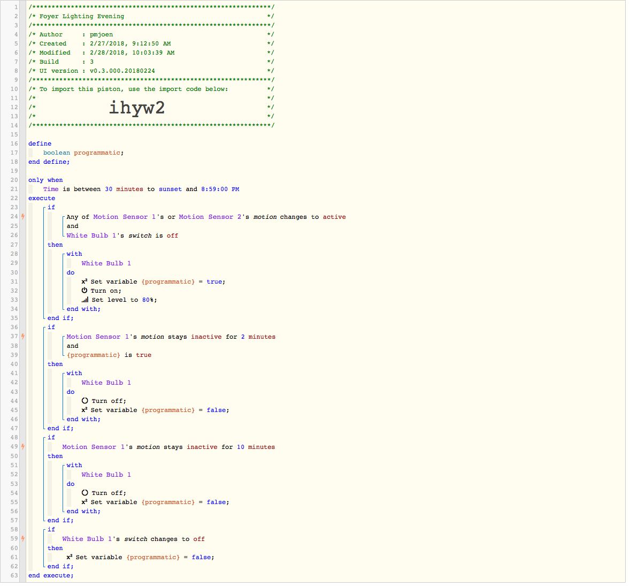Viewport: 630px width, 587px height.
Task: Click 'and' operator on line 38
Action: point(72,346)
